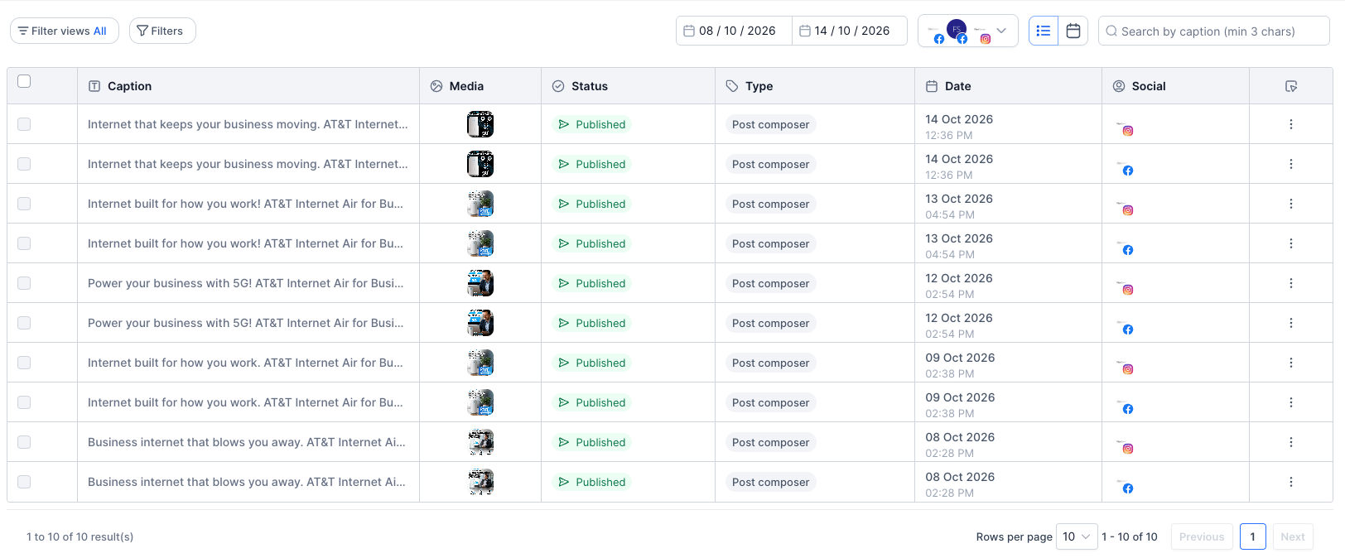The height and width of the screenshot is (558, 1345).
Task: Click the Instagram icon on the 14 Oct post
Action: pyautogui.click(x=1128, y=131)
